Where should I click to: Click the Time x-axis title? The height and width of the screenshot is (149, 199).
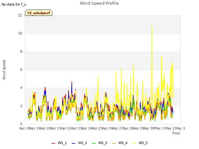[x=176, y=133]
